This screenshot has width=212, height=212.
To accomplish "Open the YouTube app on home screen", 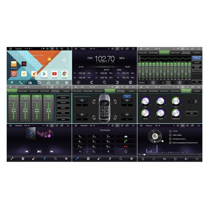I will click(54, 74).
